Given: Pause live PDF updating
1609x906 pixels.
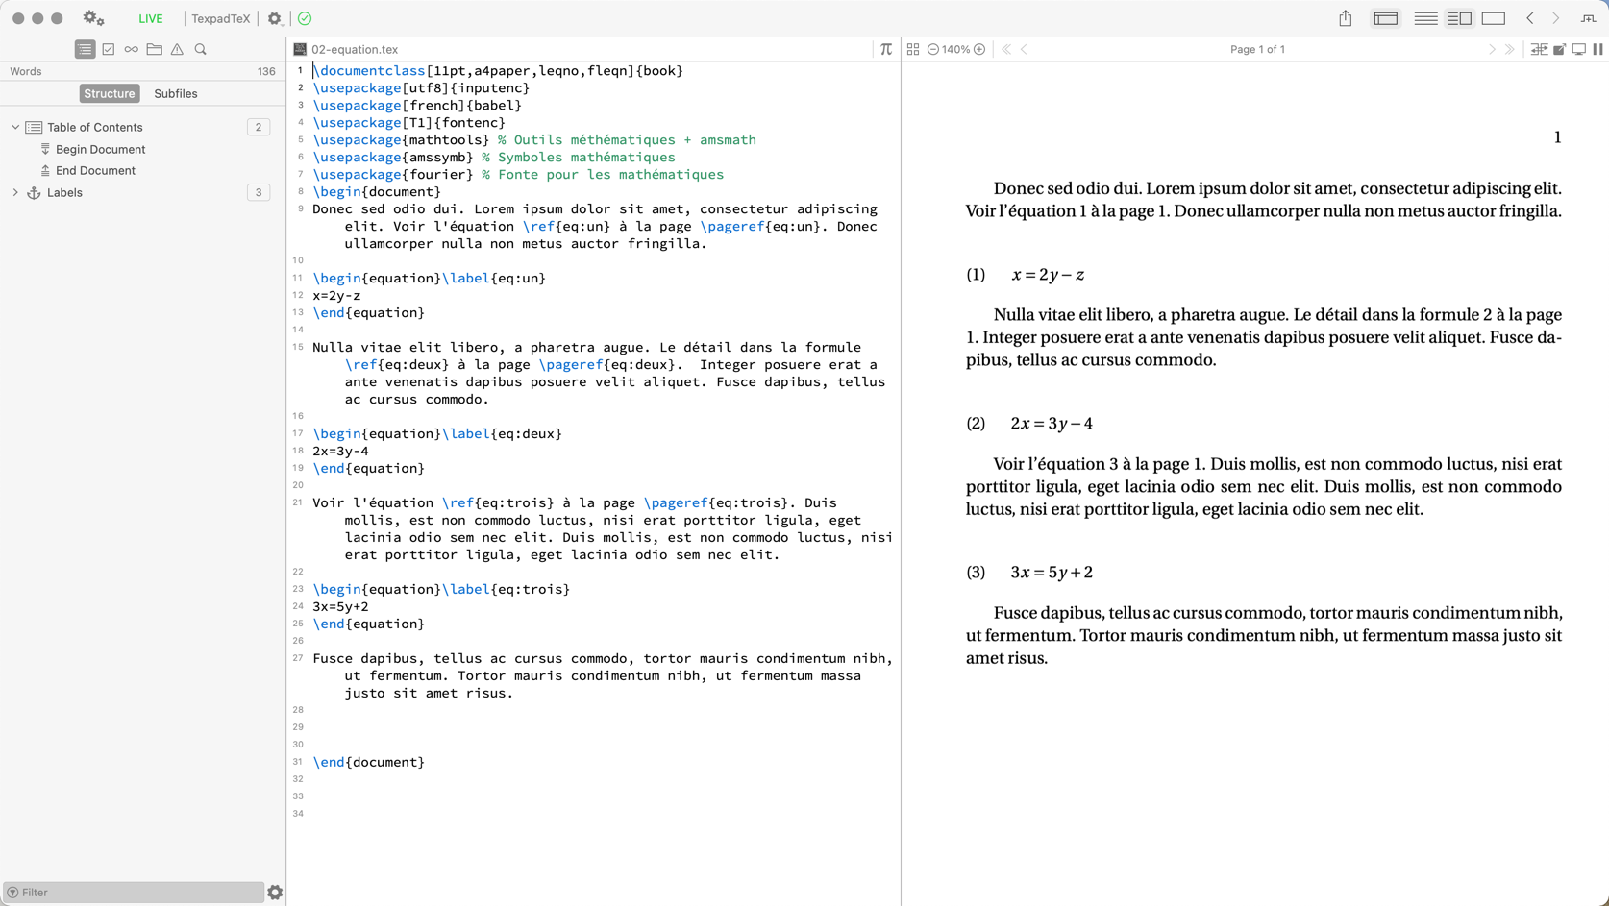Looking at the screenshot, I should (1597, 49).
